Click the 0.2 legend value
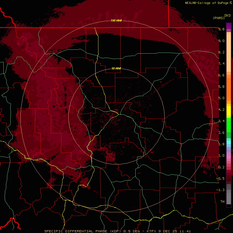 [x=221, y=167]
